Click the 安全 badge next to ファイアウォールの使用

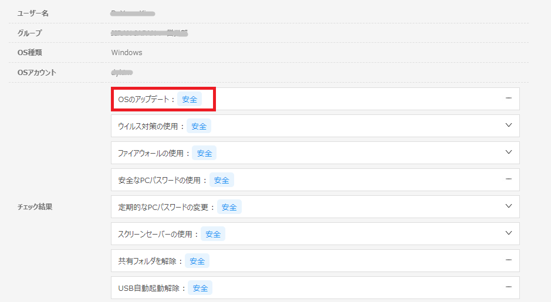(x=204, y=154)
